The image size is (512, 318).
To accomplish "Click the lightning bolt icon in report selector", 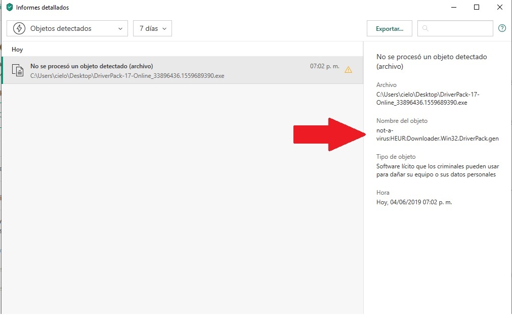I will pos(19,28).
